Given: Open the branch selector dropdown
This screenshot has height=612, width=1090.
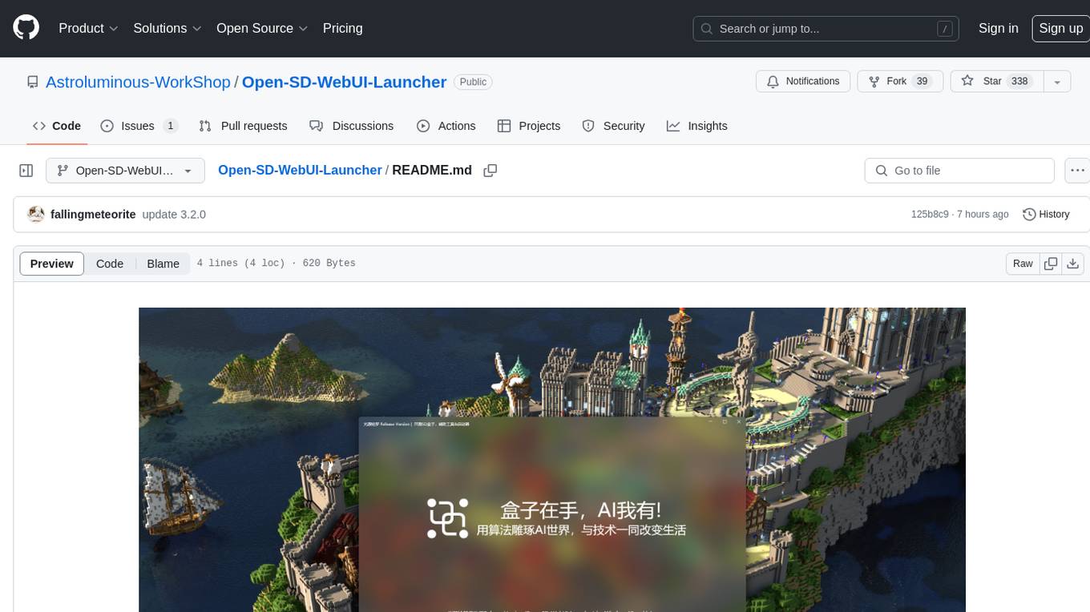Looking at the screenshot, I should pos(125,171).
